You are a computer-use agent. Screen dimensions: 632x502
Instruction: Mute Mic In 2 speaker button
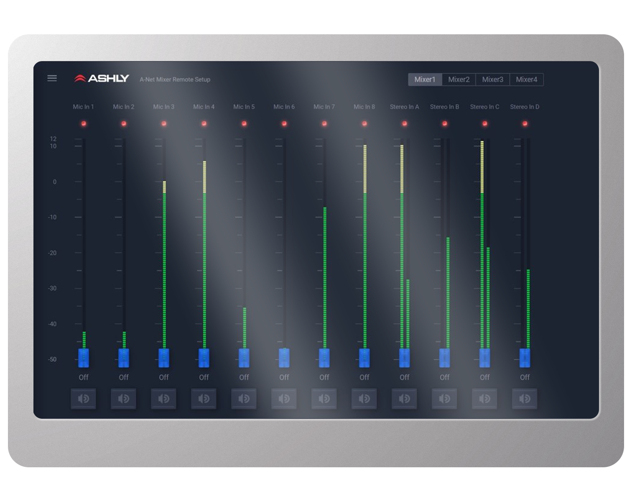coord(123,399)
